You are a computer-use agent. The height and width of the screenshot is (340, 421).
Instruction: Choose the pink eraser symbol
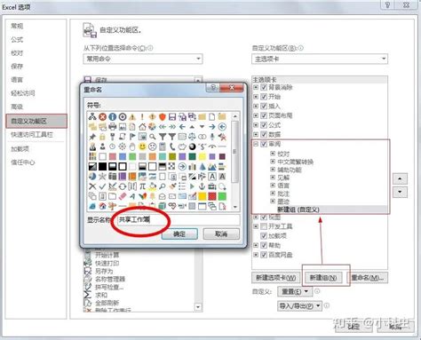click(123, 196)
